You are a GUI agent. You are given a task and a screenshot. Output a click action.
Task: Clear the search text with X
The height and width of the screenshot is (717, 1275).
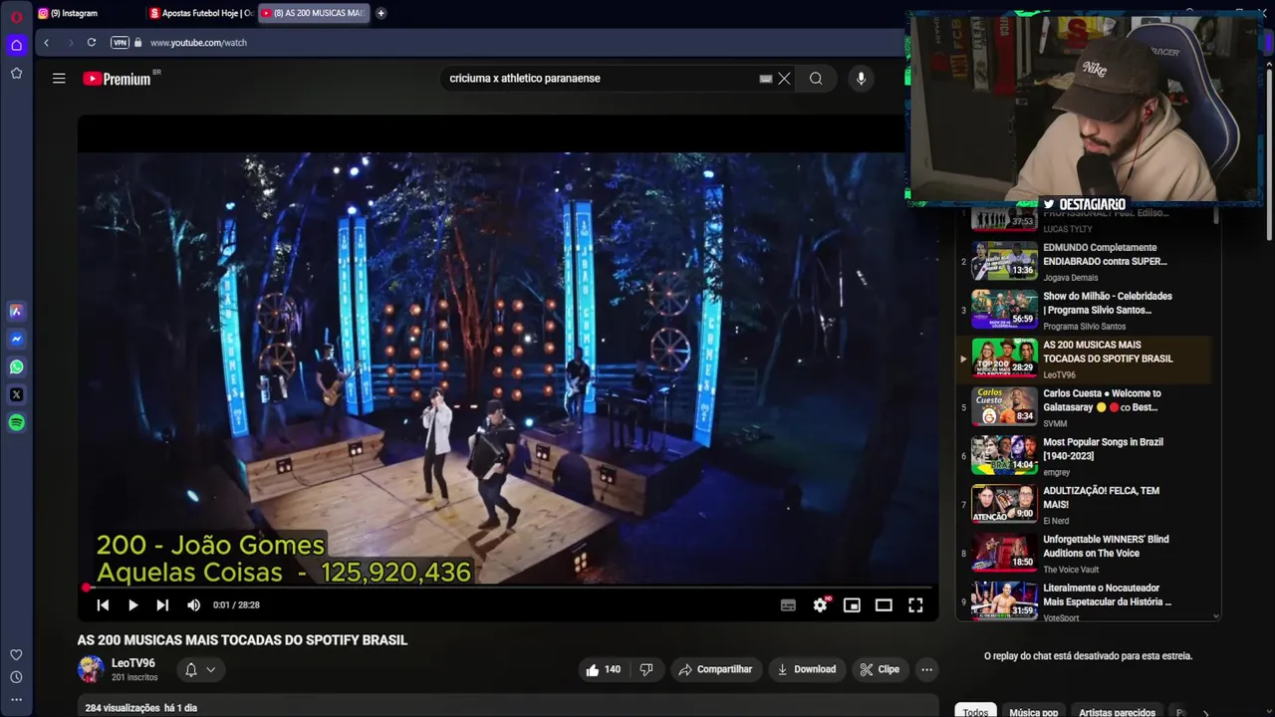click(x=785, y=79)
